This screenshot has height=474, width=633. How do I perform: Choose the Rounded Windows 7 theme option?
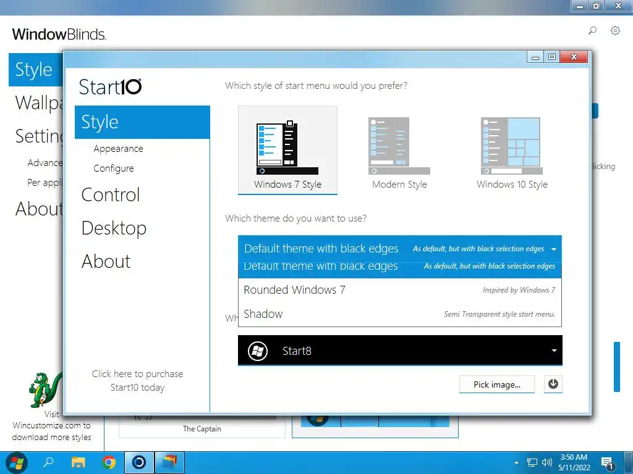coord(400,290)
